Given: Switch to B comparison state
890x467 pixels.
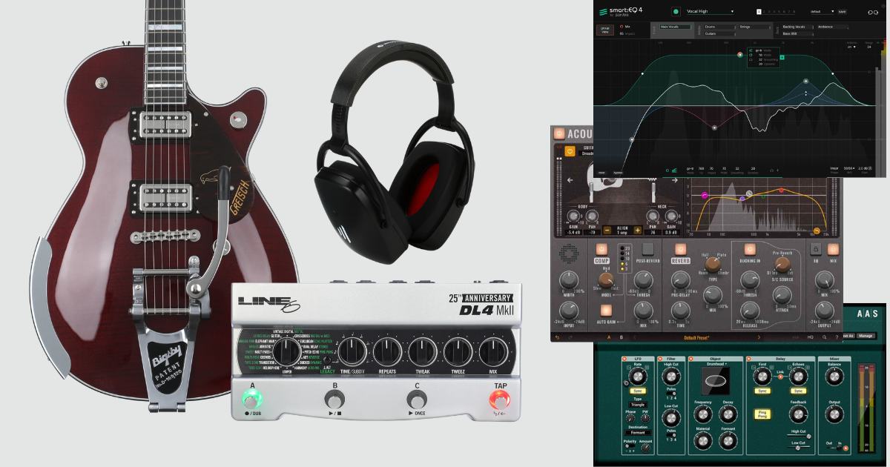Looking at the screenshot, I should (x=622, y=337).
